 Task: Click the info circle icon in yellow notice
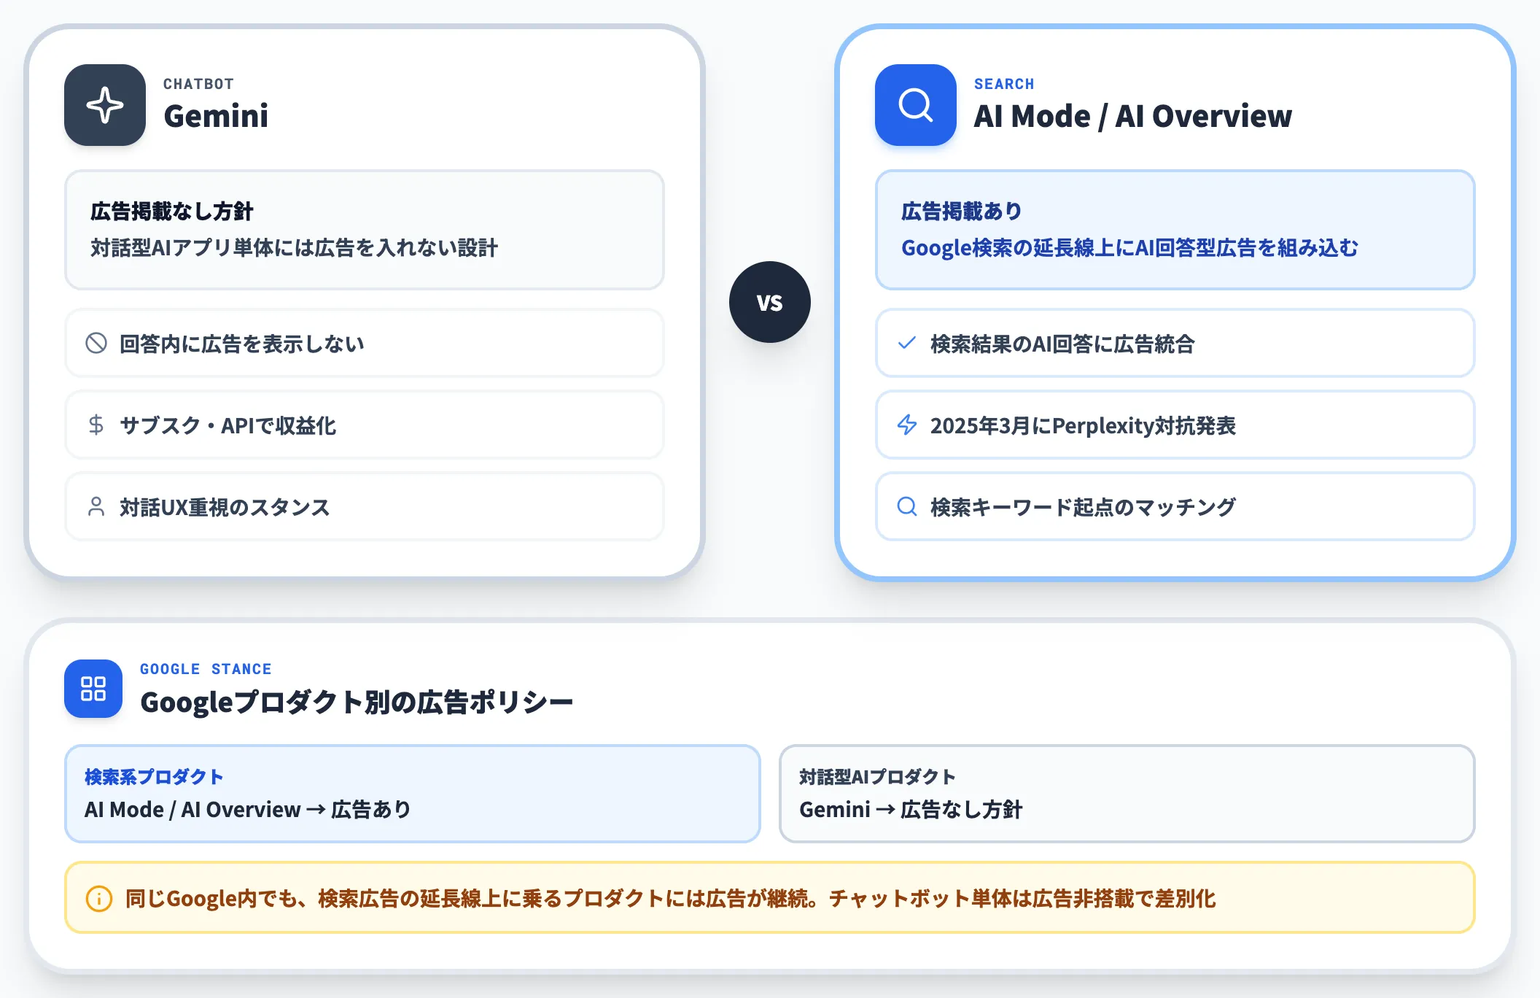pos(99,898)
